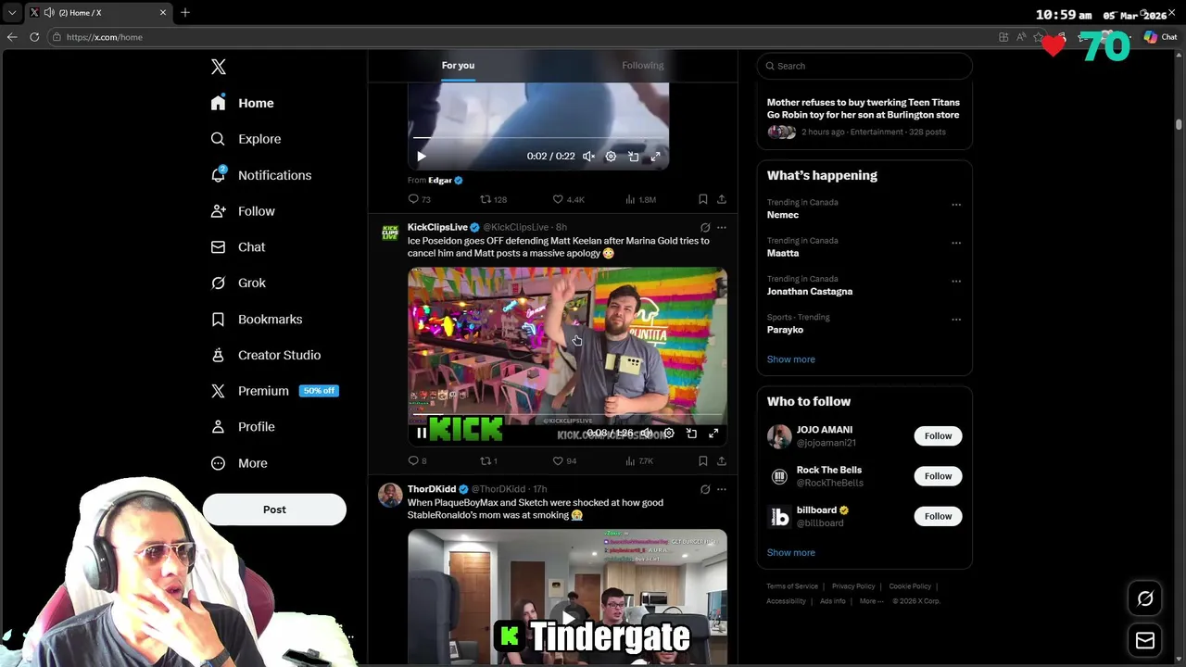1186x667 pixels.
Task: Expand the More sidebar menu
Action: click(x=239, y=463)
